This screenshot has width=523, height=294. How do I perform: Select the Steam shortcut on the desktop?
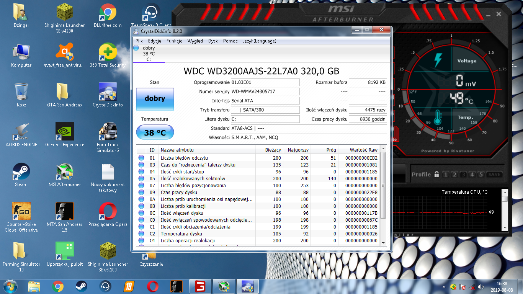click(x=21, y=175)
